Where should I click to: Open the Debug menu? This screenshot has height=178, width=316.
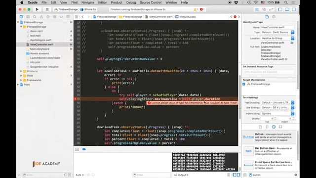tap(131, 2)
